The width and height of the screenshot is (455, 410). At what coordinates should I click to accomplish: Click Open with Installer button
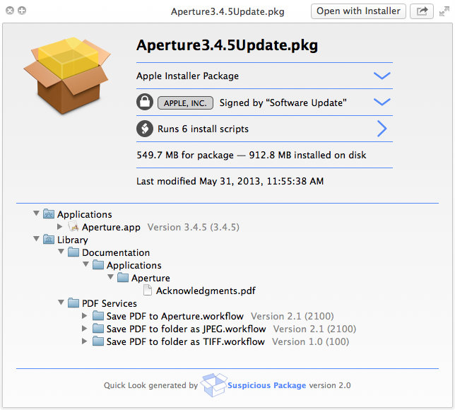(358, 11)
